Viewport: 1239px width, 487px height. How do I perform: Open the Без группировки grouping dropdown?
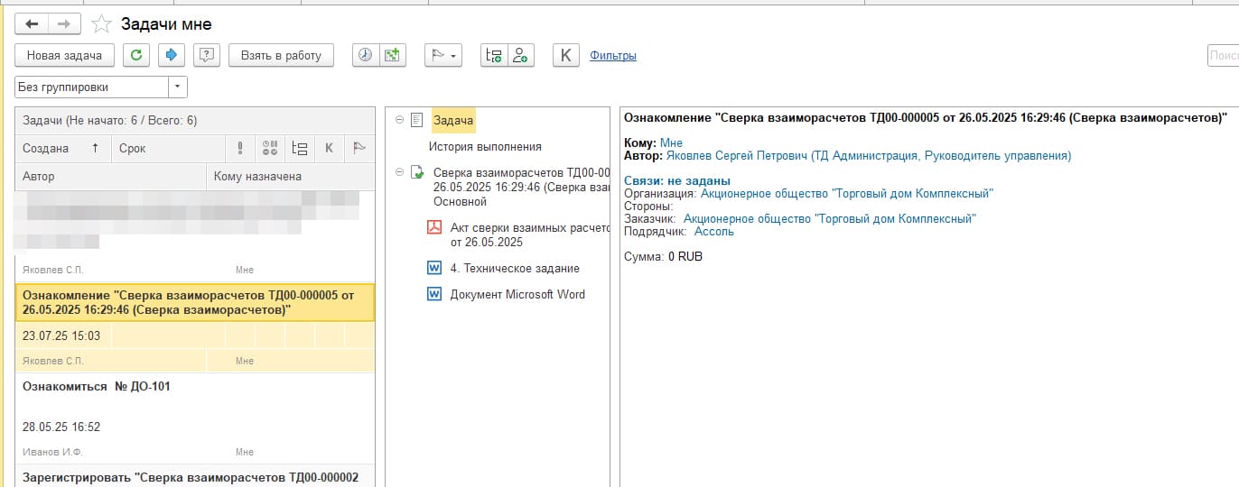click(178, 87)
